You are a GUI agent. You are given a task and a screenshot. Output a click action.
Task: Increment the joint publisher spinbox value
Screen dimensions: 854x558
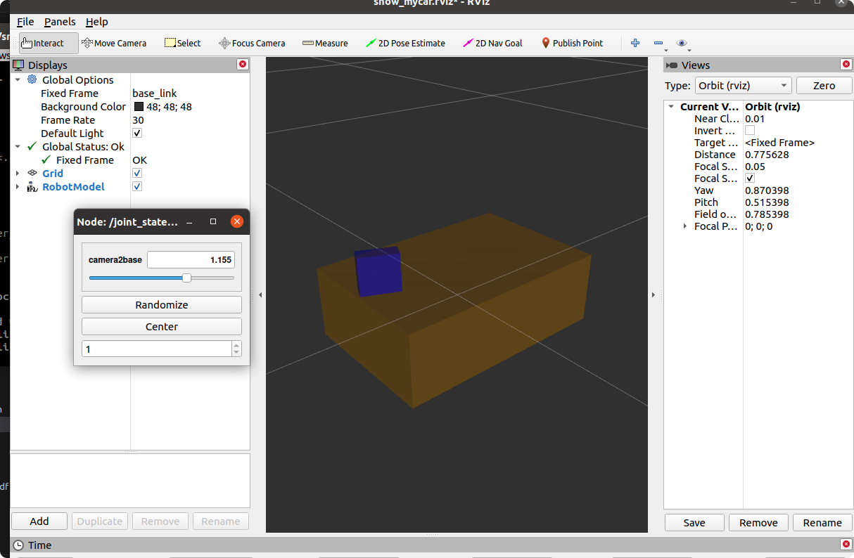(236, 345)
